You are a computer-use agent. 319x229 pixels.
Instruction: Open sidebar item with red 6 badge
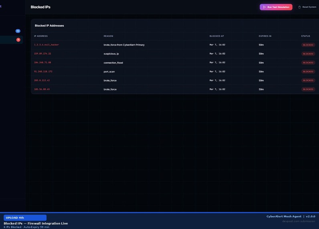click(x=11, y=40)
